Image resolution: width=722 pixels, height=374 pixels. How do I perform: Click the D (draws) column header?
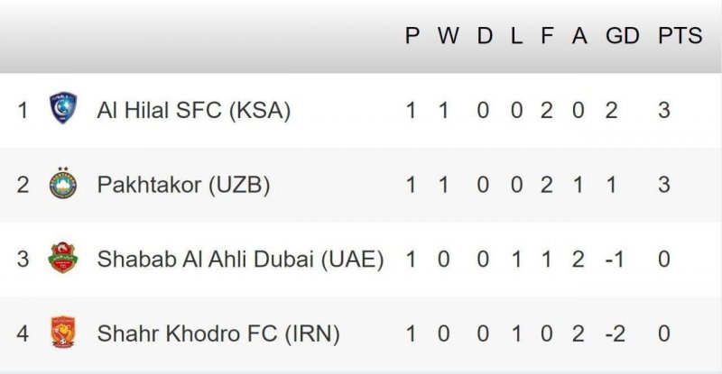(x=485, y=36)
